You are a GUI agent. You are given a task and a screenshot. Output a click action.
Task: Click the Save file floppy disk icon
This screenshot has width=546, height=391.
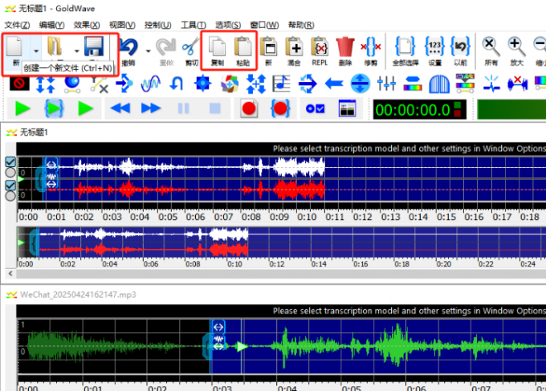[94, 47]
